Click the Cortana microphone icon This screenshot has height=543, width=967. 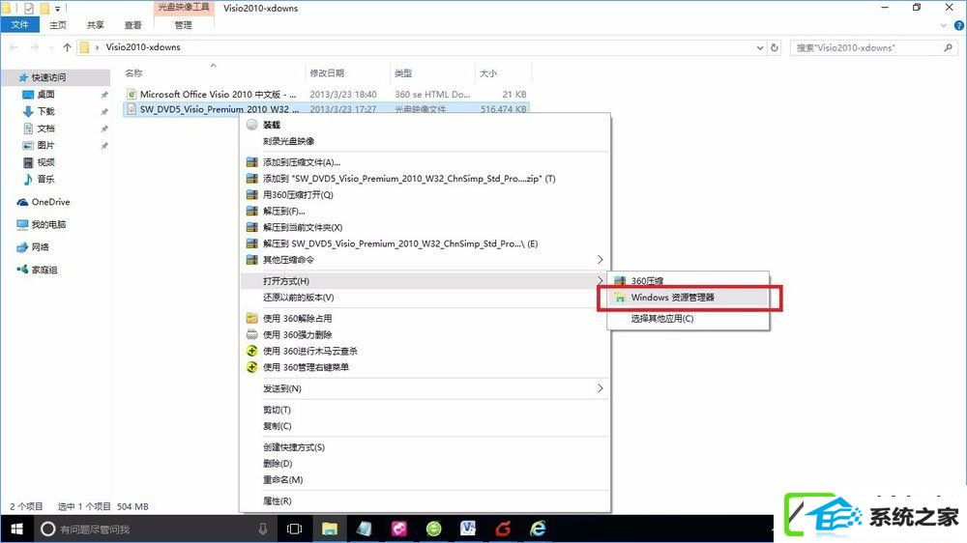(x=263, y=529)
